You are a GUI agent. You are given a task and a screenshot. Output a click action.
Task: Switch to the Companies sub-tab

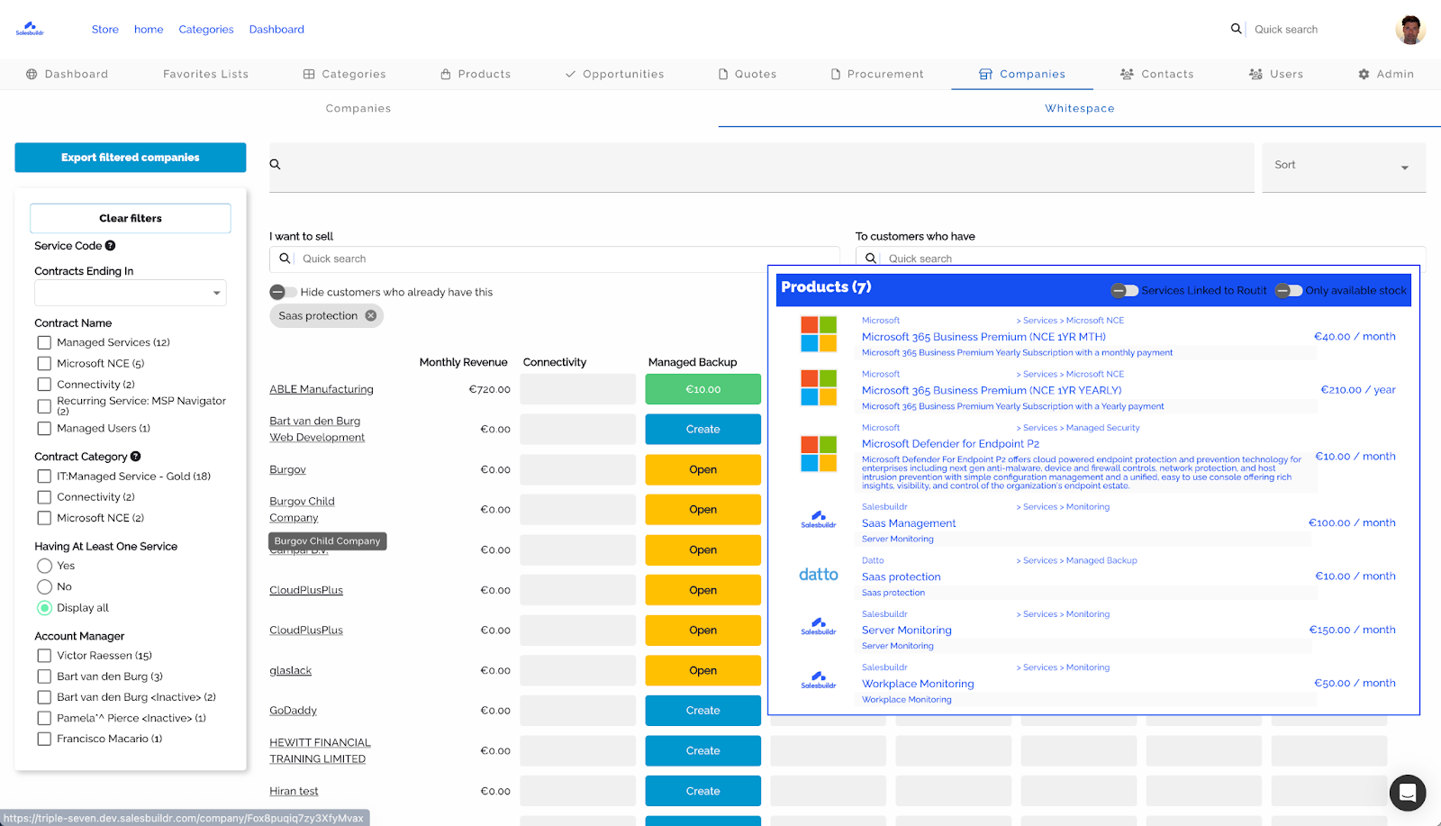358,108
